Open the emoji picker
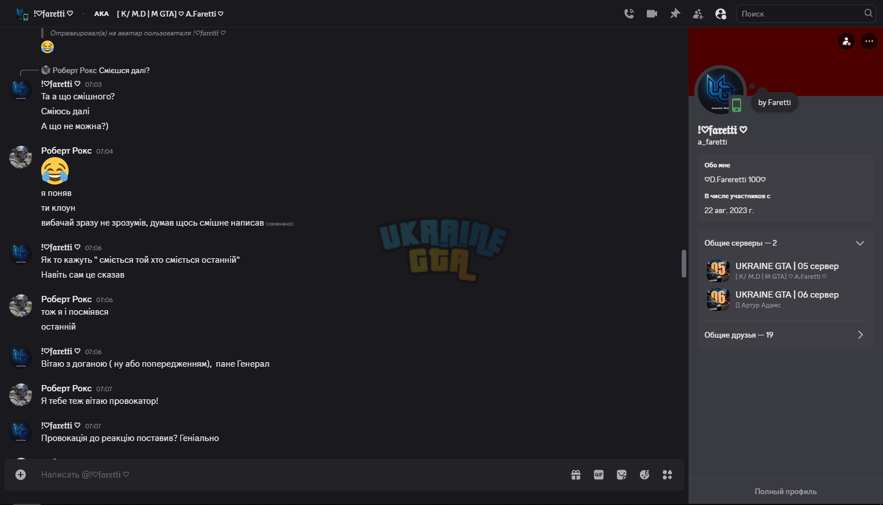This screenshot has height=505, width=883. pyautogui.click(x=645, y=475)
